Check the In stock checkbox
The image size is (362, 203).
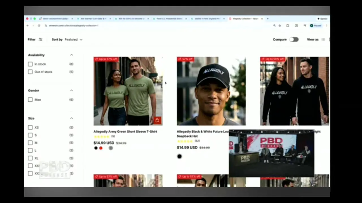point(30,64)
